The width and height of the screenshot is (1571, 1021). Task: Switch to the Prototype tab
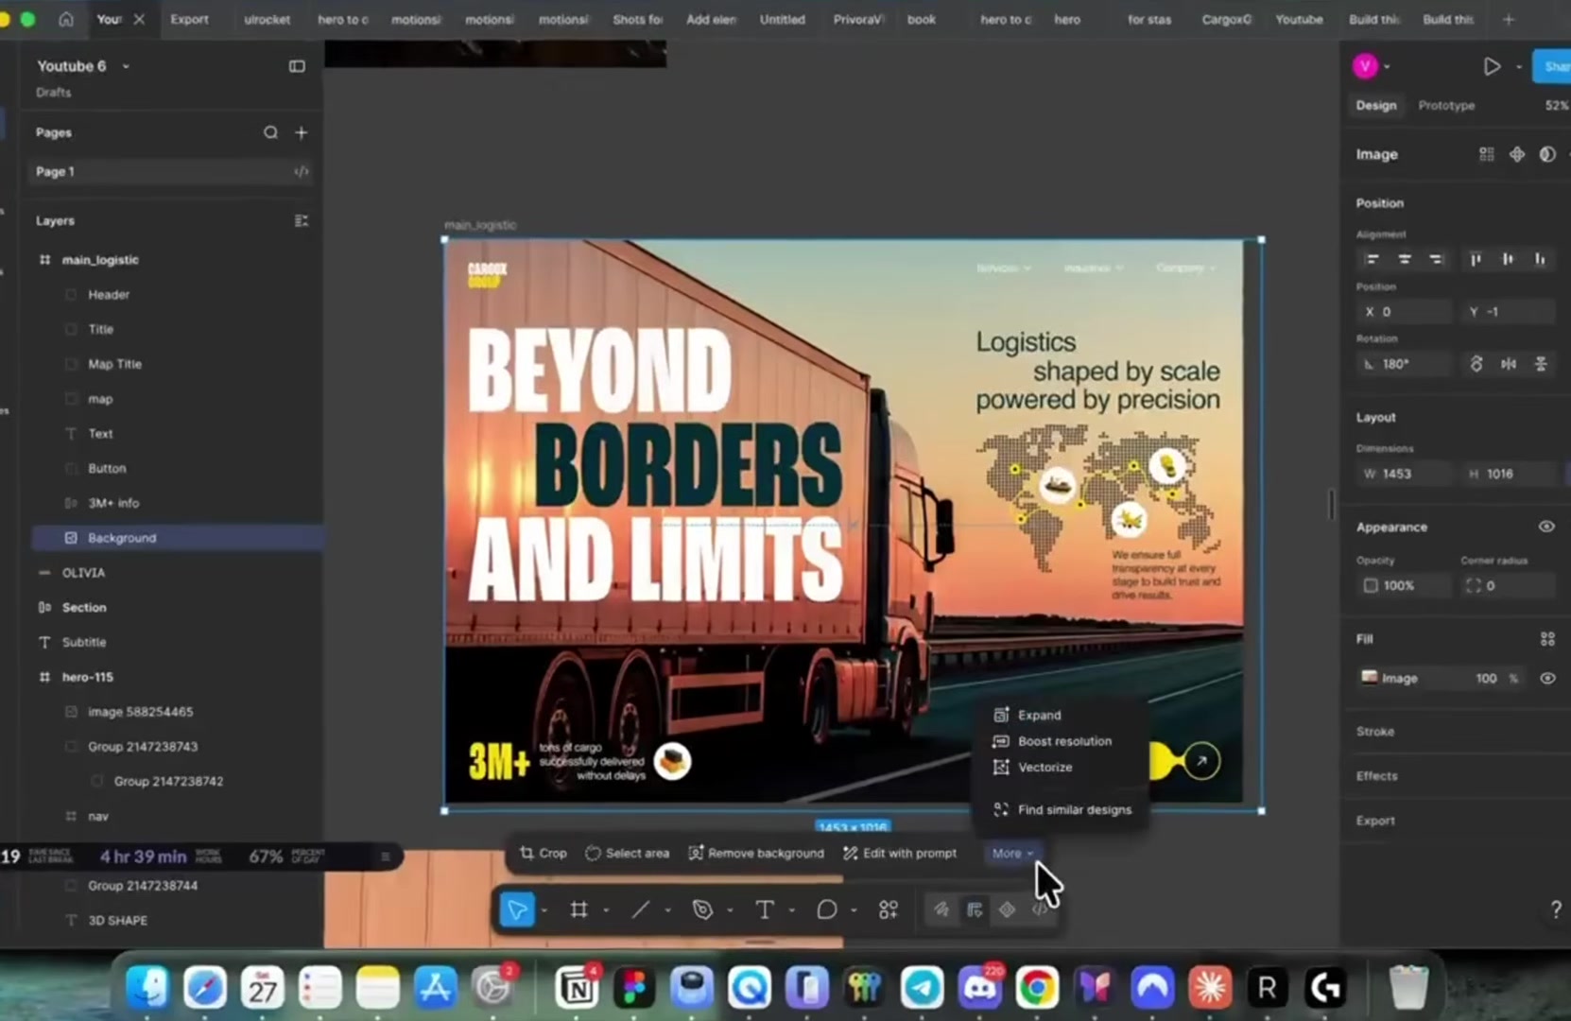[x=1445, y=105]
